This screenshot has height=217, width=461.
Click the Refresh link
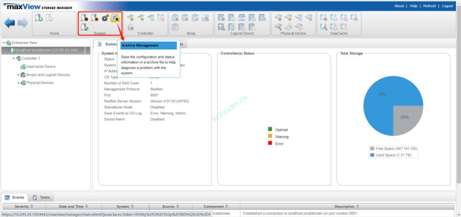[429, 6]
